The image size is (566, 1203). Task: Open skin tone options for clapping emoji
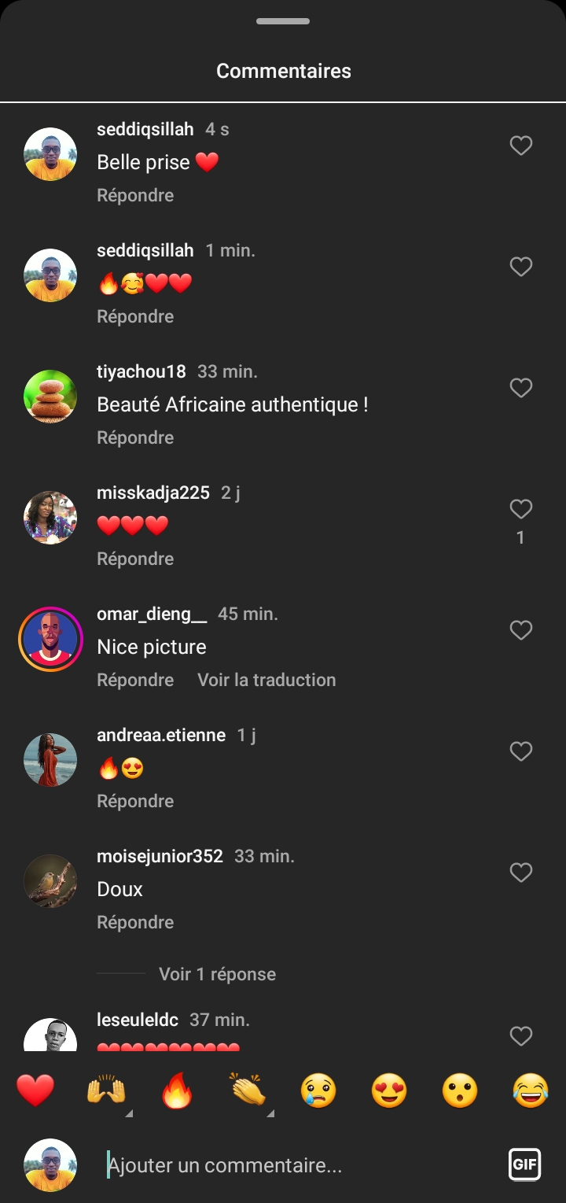pos(270,1113)
